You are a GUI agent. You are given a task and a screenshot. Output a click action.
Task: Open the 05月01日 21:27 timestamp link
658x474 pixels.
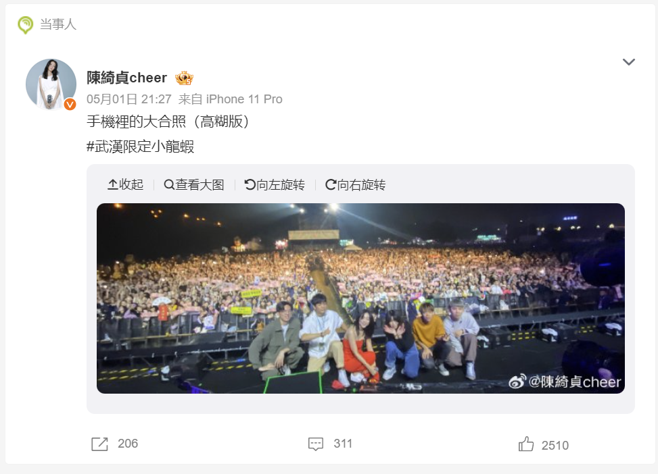129,99
